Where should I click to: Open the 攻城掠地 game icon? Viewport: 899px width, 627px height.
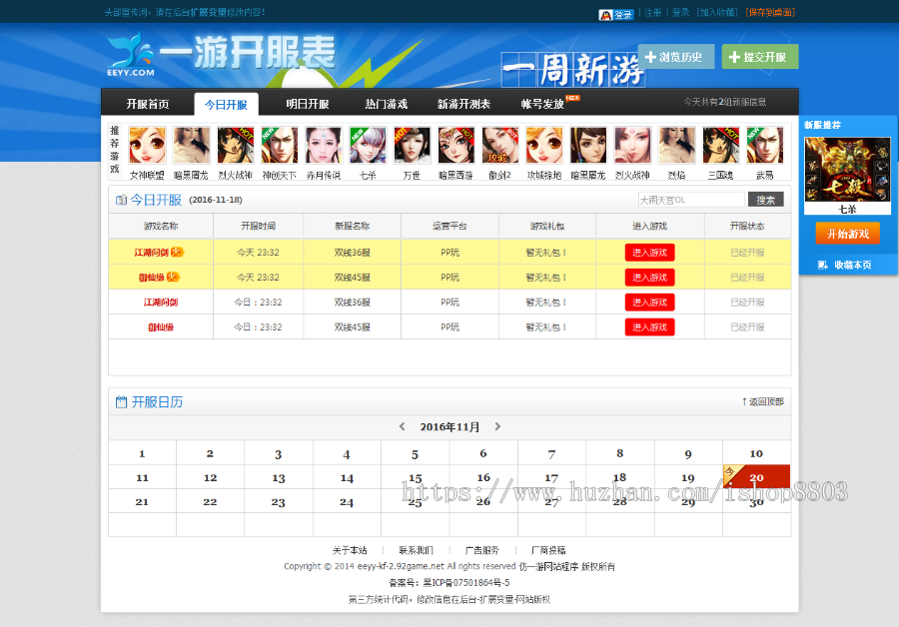pyautogui.click(x=544, y=146)
